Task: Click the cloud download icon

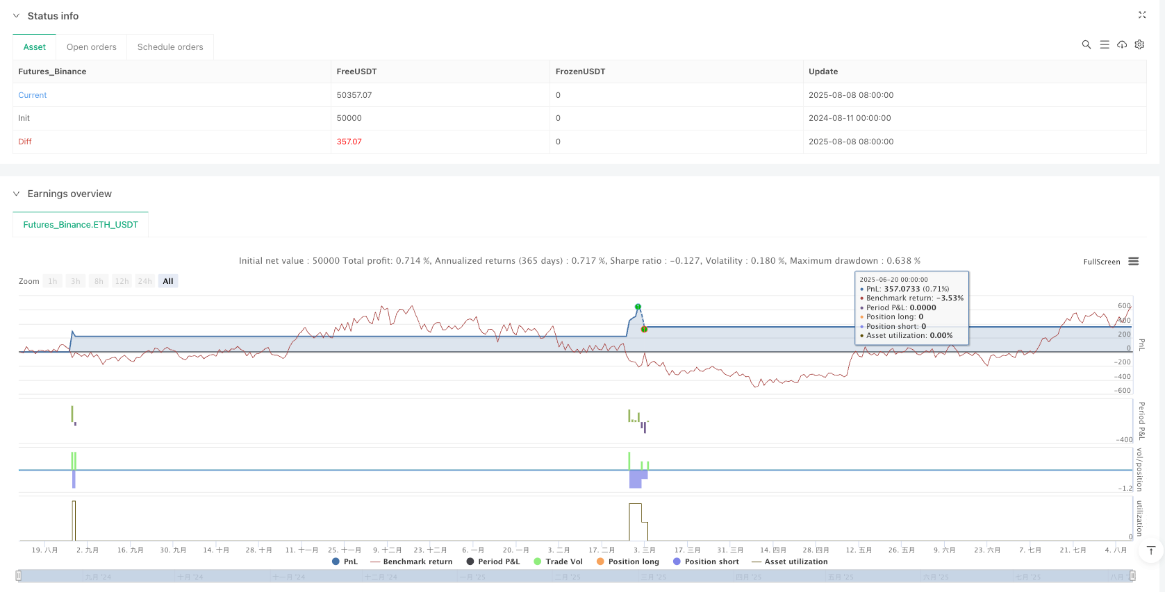Action: point(1122,44)
